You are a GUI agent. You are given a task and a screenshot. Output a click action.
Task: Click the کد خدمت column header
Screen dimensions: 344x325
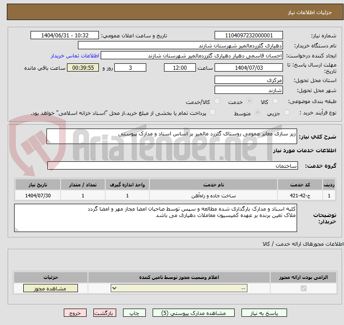300,185
